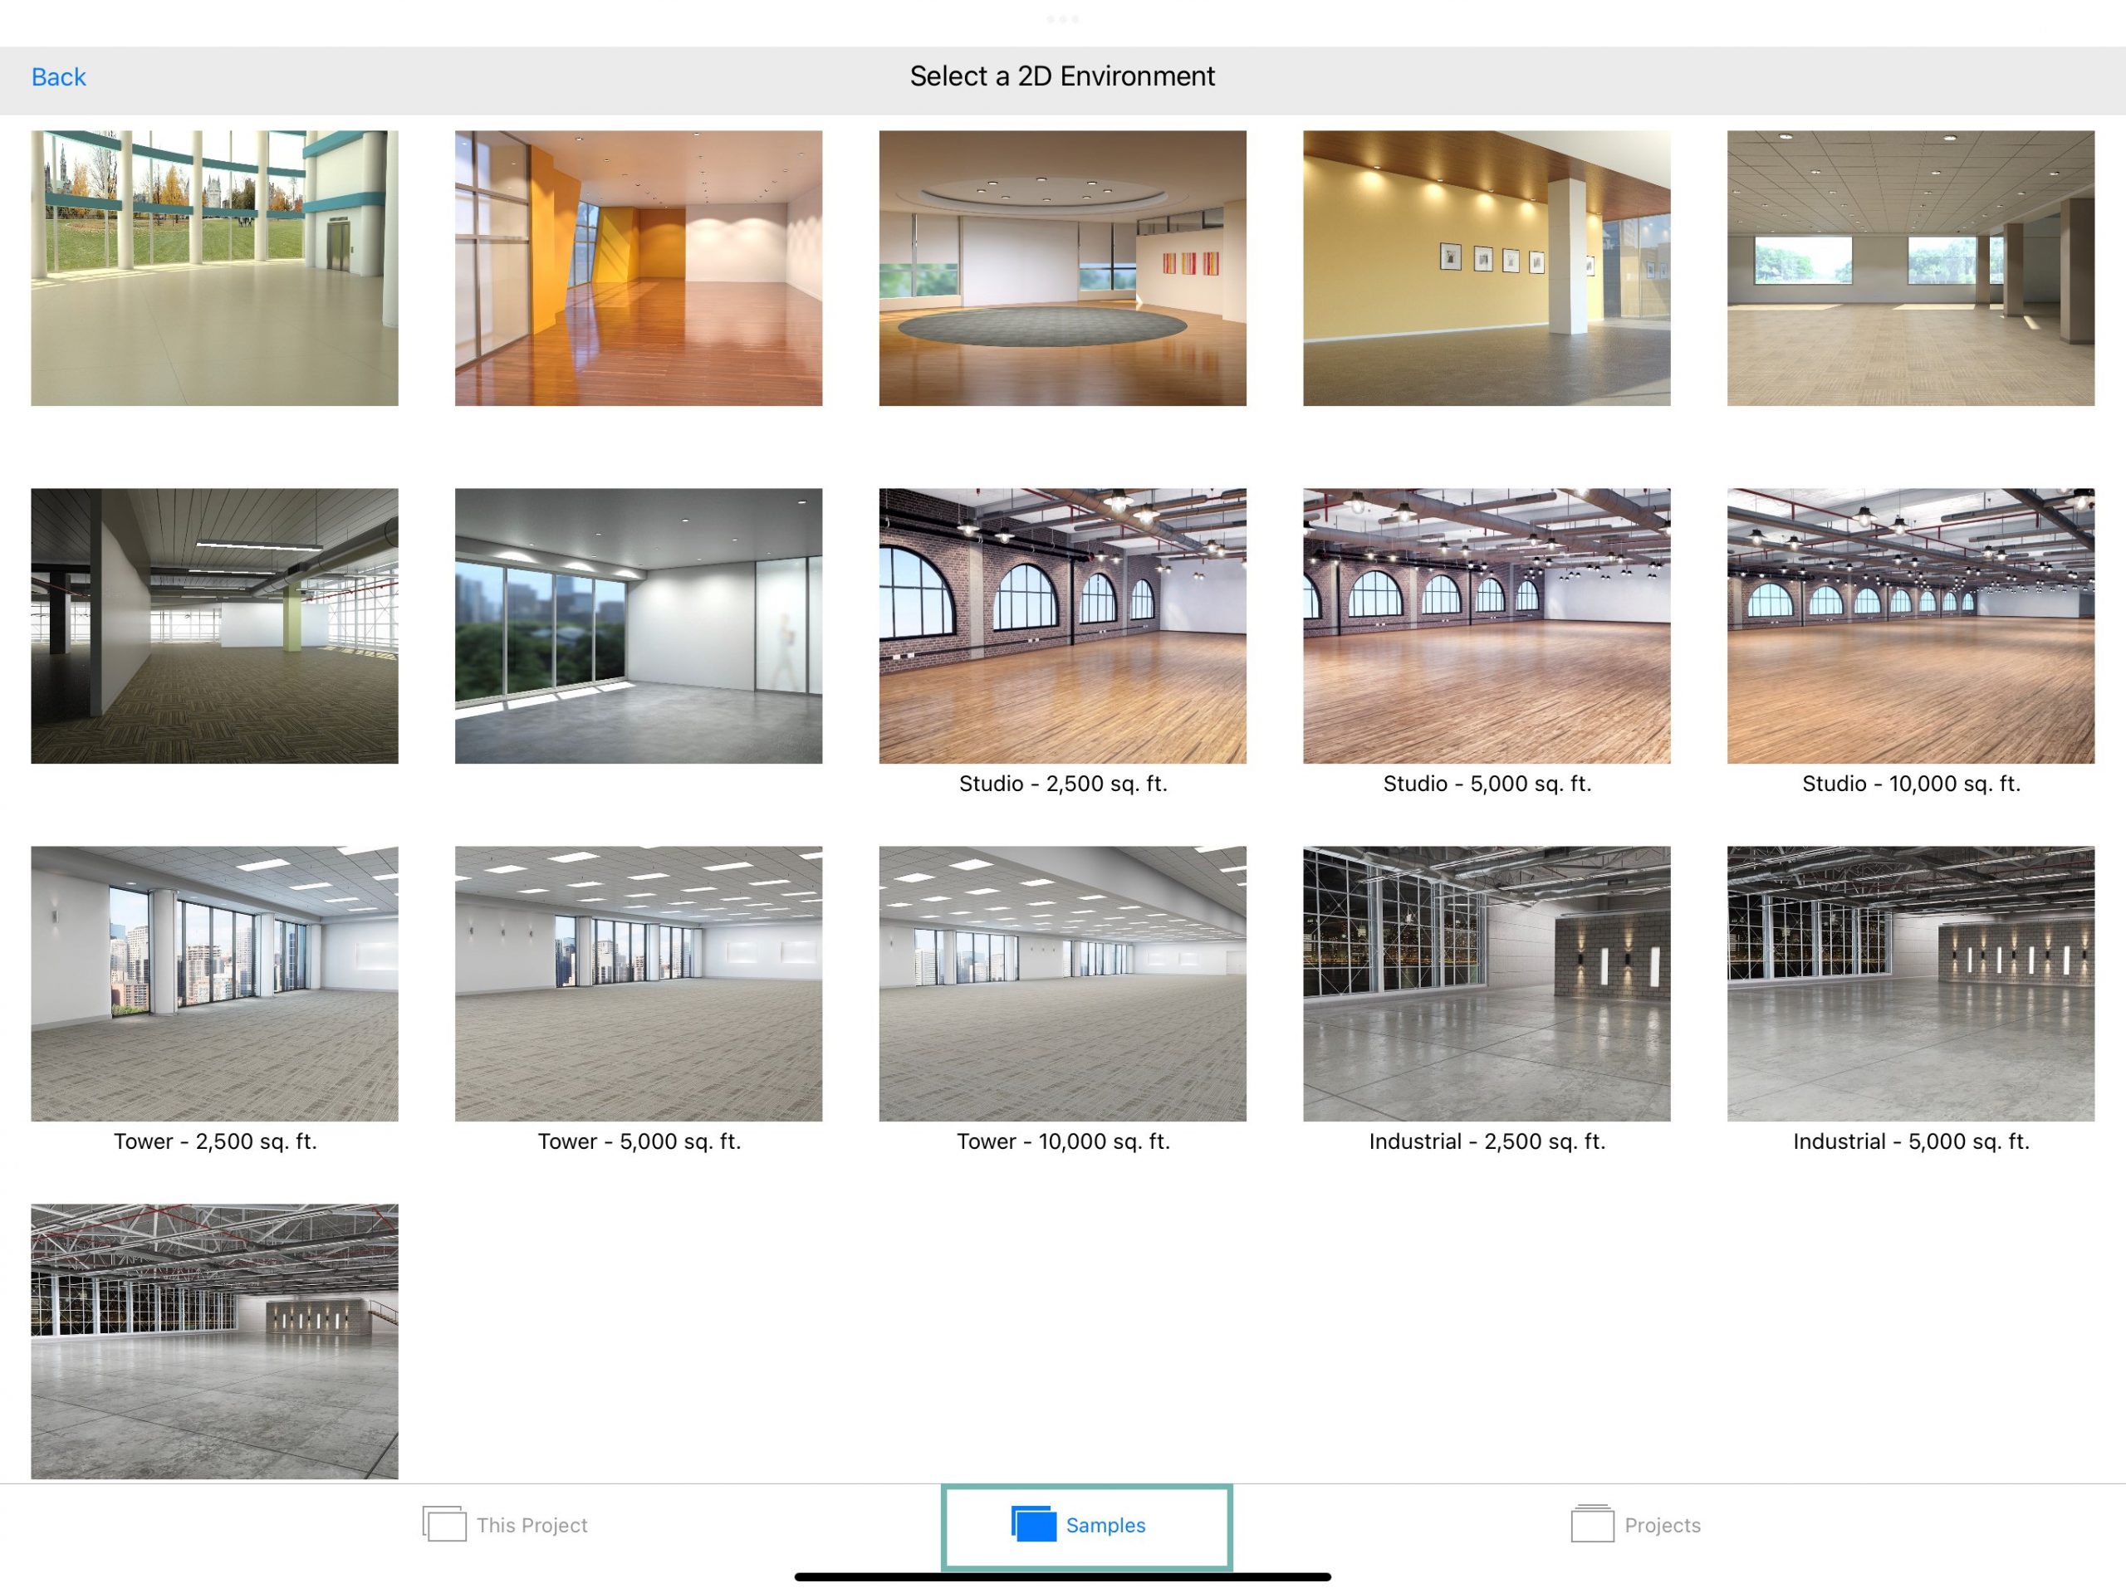Pick the yellow wall gallery environment
This screenshot has width=2126, height=1593.
(x=1486, y=268)
